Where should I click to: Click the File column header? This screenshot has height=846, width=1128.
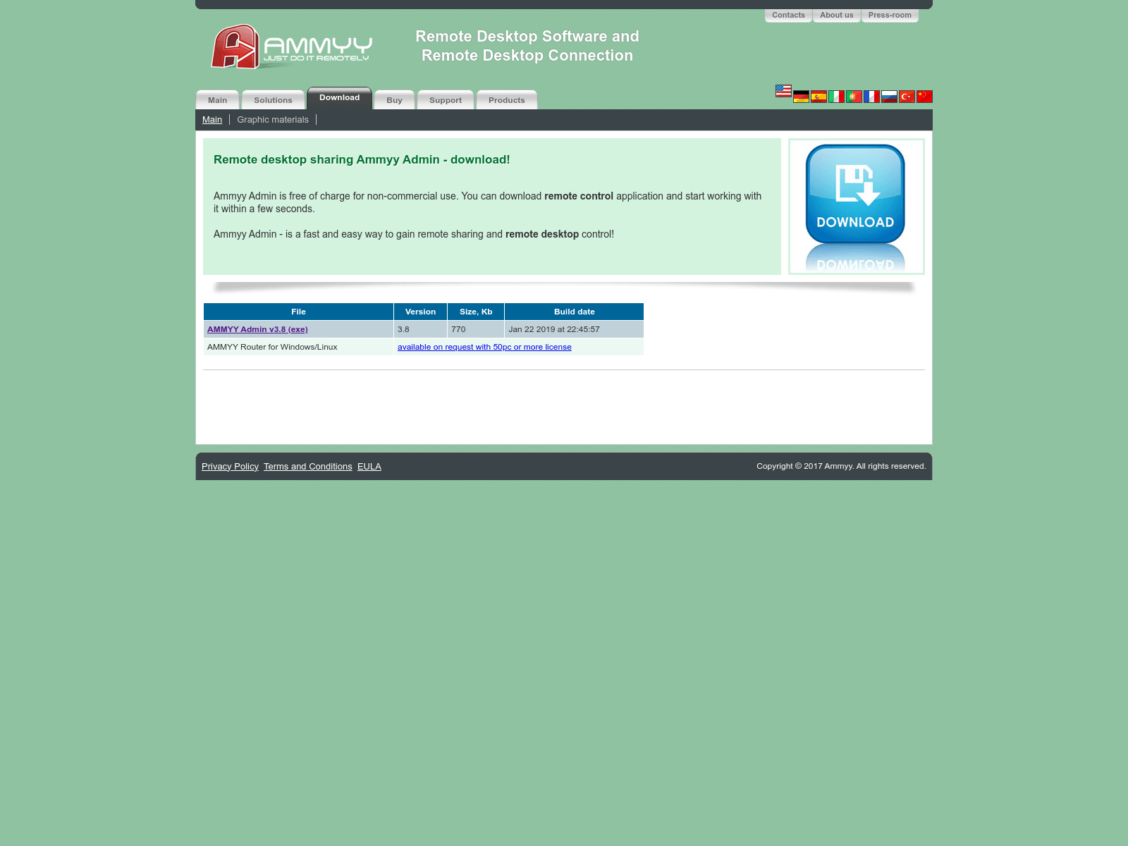(x=298, y=312)
